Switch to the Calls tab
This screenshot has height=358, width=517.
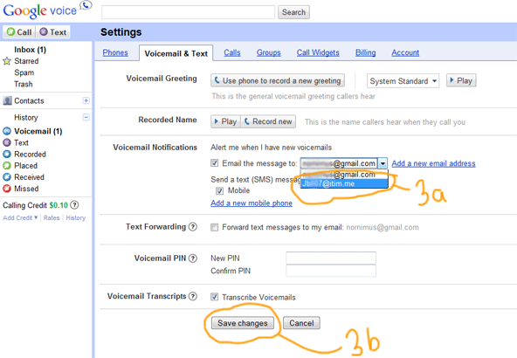pyautogui.click(x=232, y=52)
